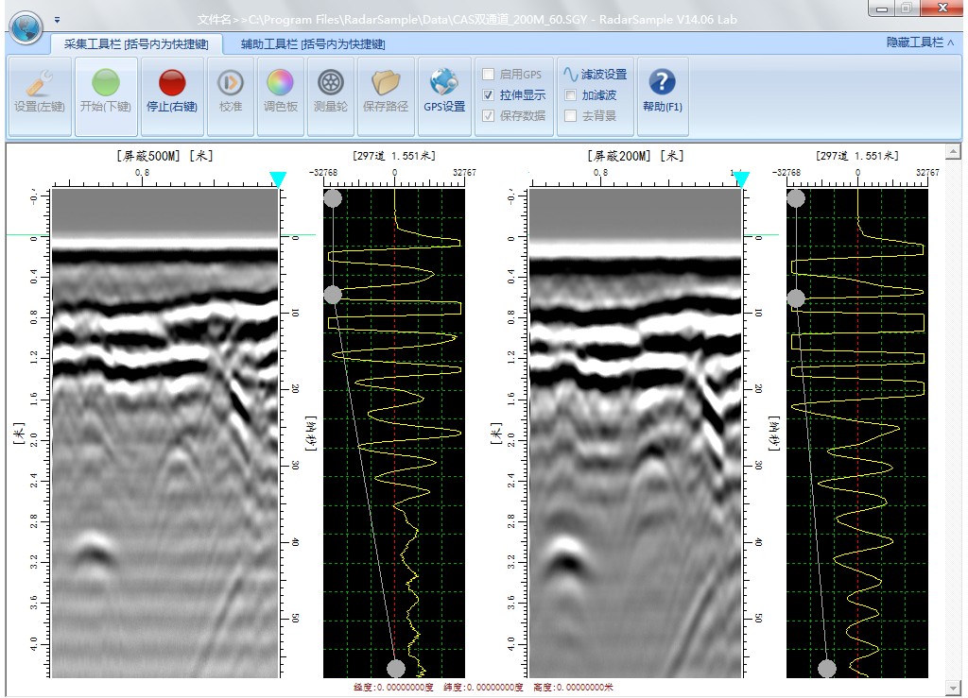This screenshot has height=698, width=968.
Task: Switch to the 辅助工具栏 tab
Action: coord(312,44)
